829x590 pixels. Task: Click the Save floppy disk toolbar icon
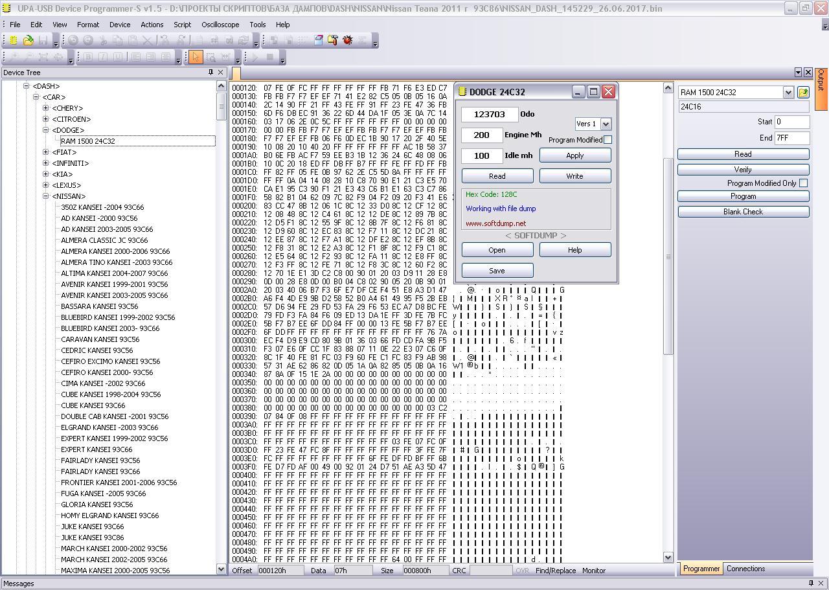tap(42, 40)
